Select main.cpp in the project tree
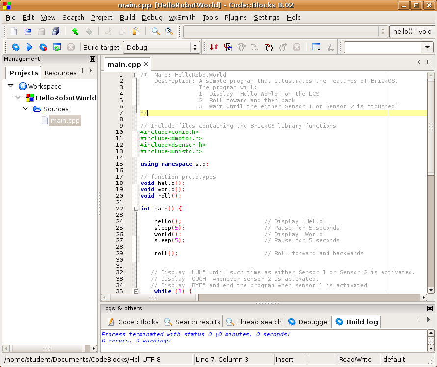This screenshot has height=367, width=437. (65, 121)
